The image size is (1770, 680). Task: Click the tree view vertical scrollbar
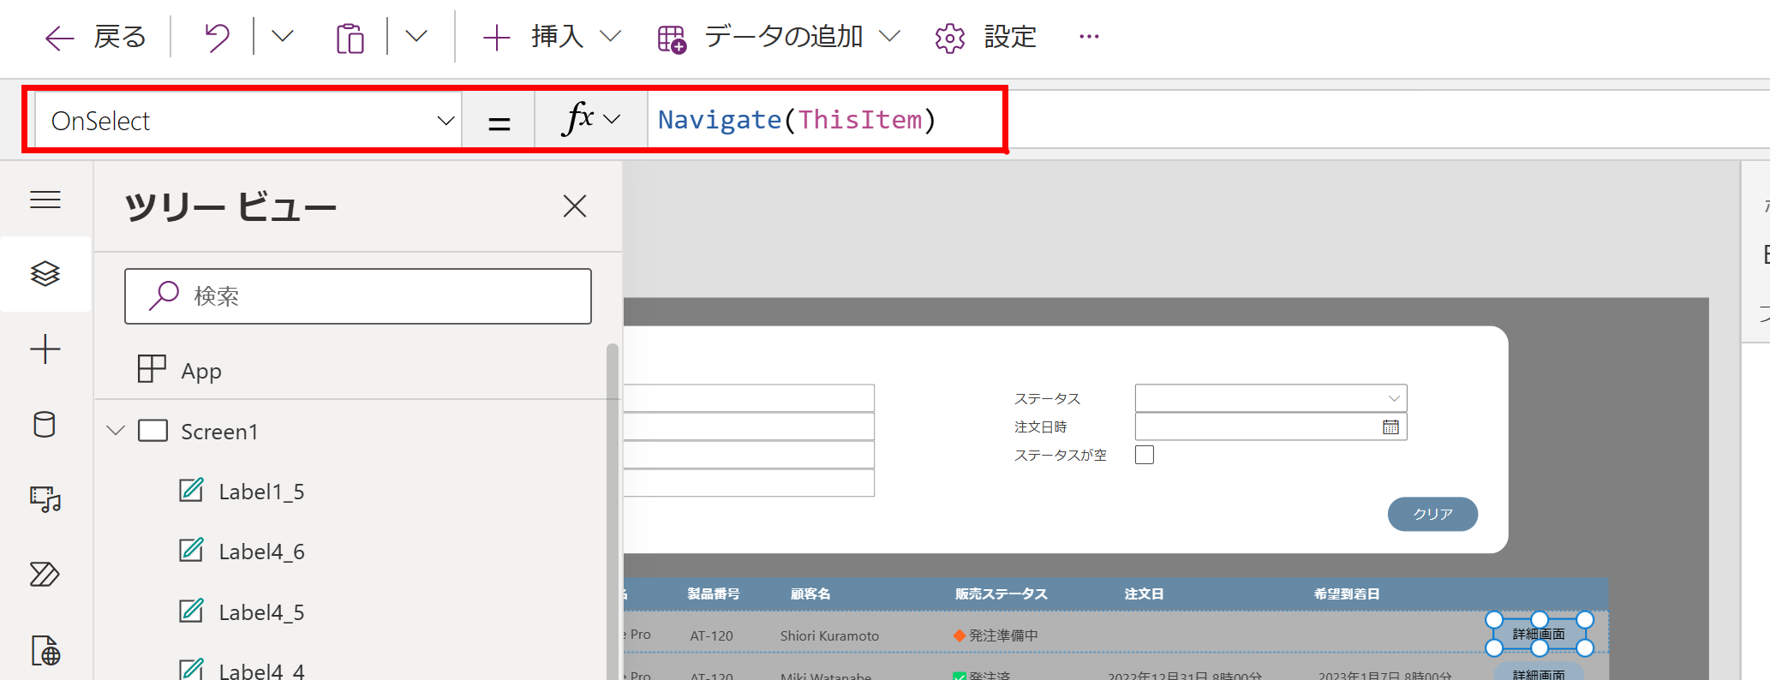tap(612, 510)
